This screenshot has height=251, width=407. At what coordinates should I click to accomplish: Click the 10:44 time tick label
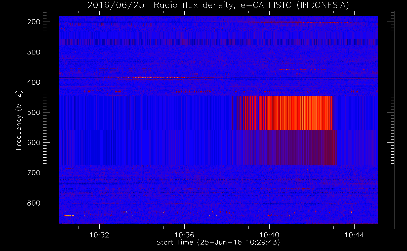click(x=354, y=235)
